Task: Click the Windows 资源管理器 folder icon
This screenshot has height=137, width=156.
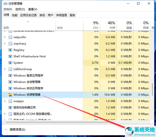Action: pos(10,95)
